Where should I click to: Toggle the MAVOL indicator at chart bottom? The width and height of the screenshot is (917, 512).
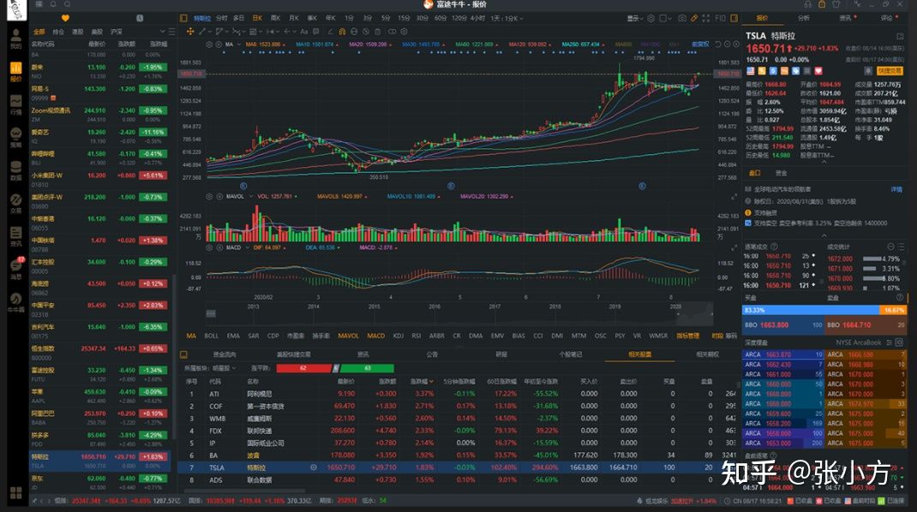coord(348,336)
